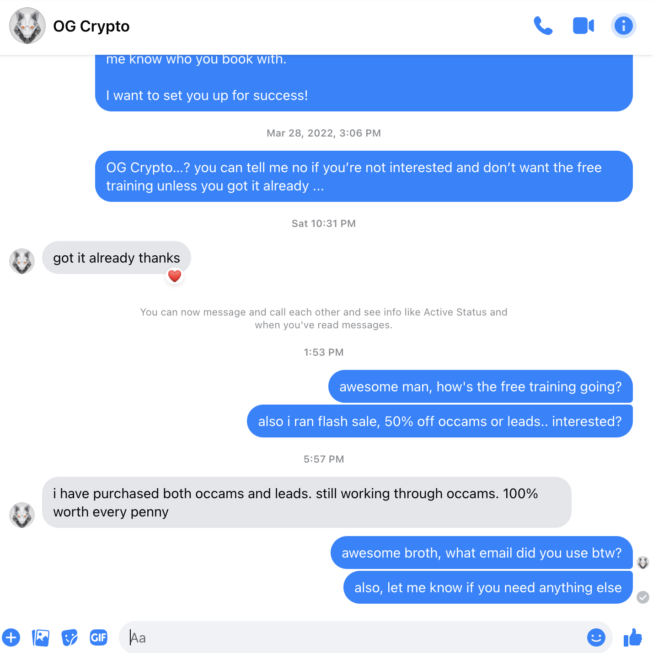Send a thumbs up like
Viewport: 653px width, 653px height.
[x=633, y=637]
